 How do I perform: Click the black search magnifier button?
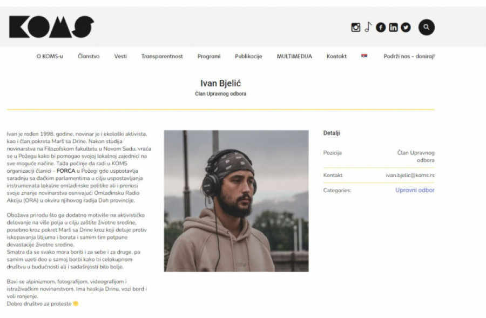427,28
